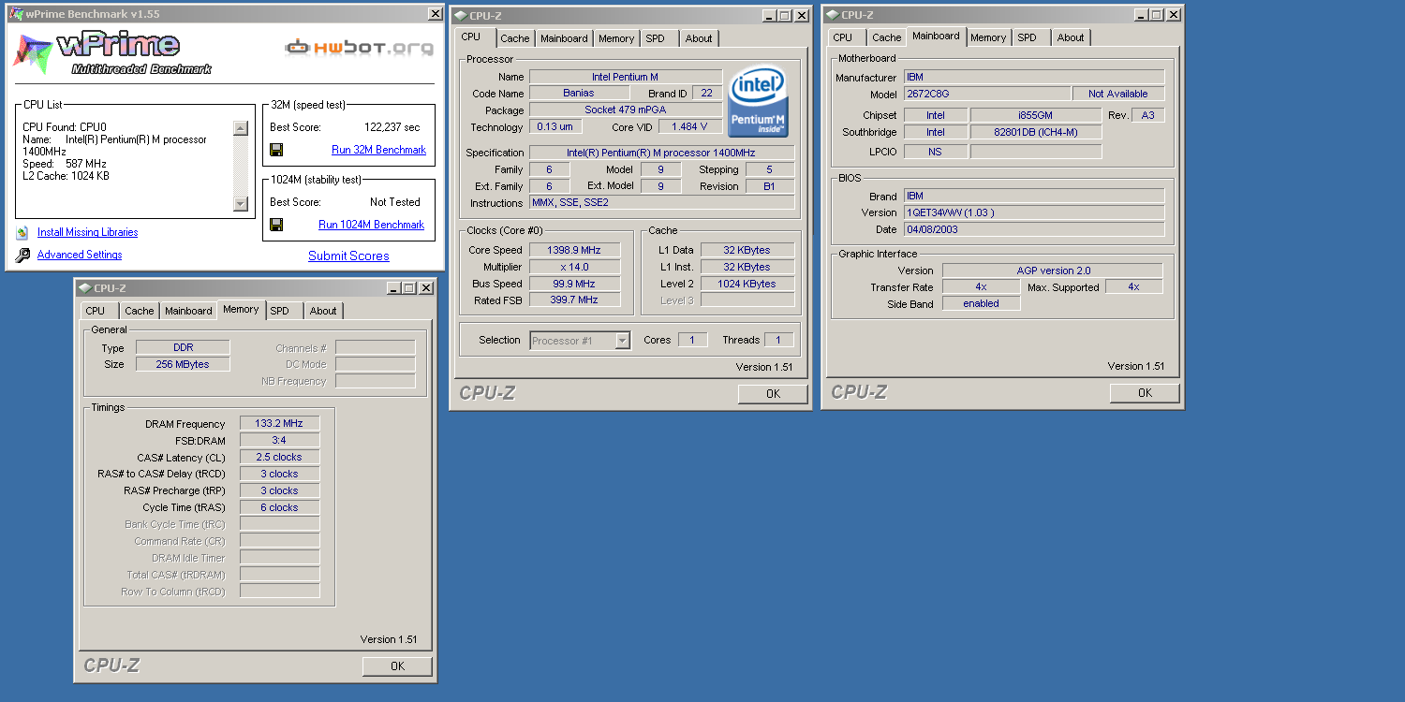
Task: Click the Bus Speed value 99.9 MHz
Action: click(575, 284)
